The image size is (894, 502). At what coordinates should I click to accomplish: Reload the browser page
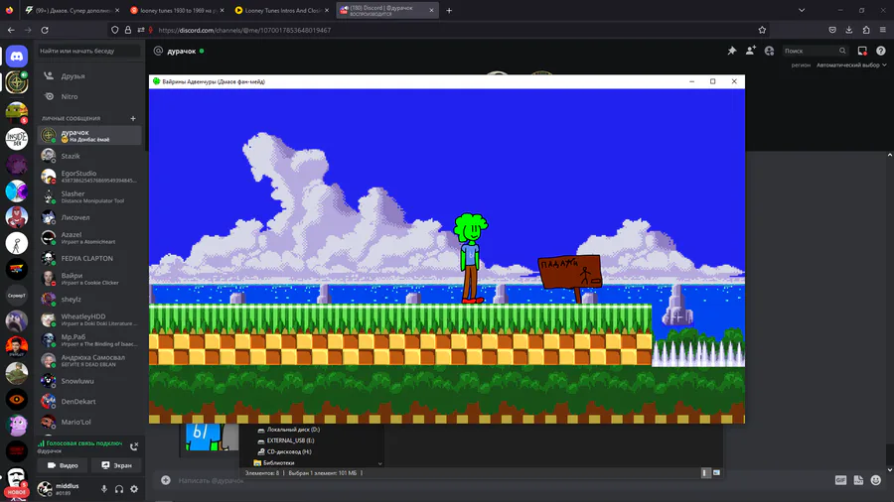[x=45, y=30]
